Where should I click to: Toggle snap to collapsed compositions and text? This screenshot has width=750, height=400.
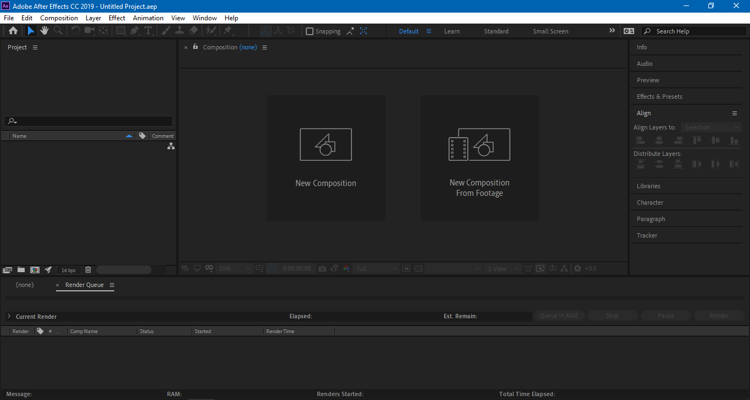click(363, 31)
